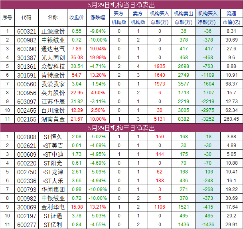Select the 流通市值(亿) column header
The image size is (243, 229).
tap(231, 18)
